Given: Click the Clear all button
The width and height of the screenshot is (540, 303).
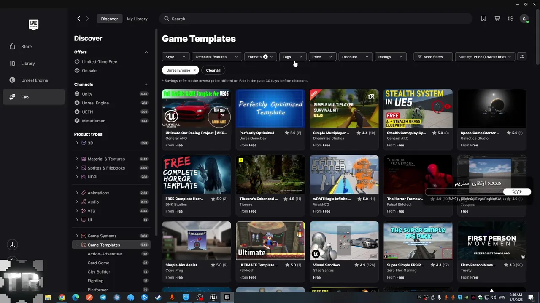Looking at the screenshot, I should click(x=213, y=70).
